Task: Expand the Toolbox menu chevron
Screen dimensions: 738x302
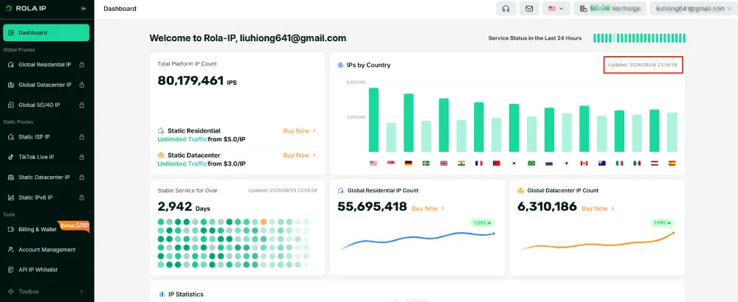Action: tap(82, 292)
